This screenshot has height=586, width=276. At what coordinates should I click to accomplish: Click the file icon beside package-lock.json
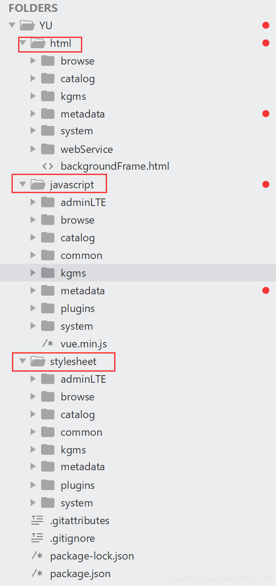click(x=37, y=556)
